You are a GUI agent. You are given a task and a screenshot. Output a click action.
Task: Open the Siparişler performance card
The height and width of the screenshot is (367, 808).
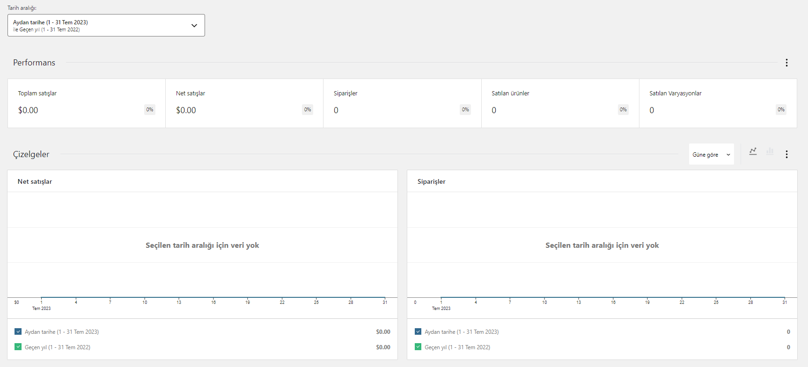pyautogui.click(x=402, y=103)
